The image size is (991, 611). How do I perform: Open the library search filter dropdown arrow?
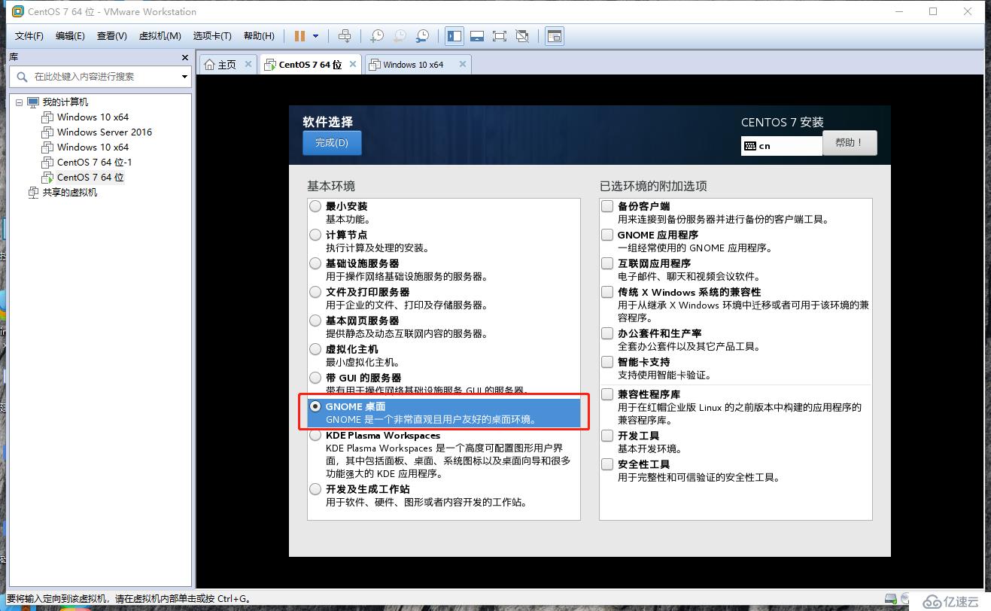pyautogui.click(x=184, y=77)
